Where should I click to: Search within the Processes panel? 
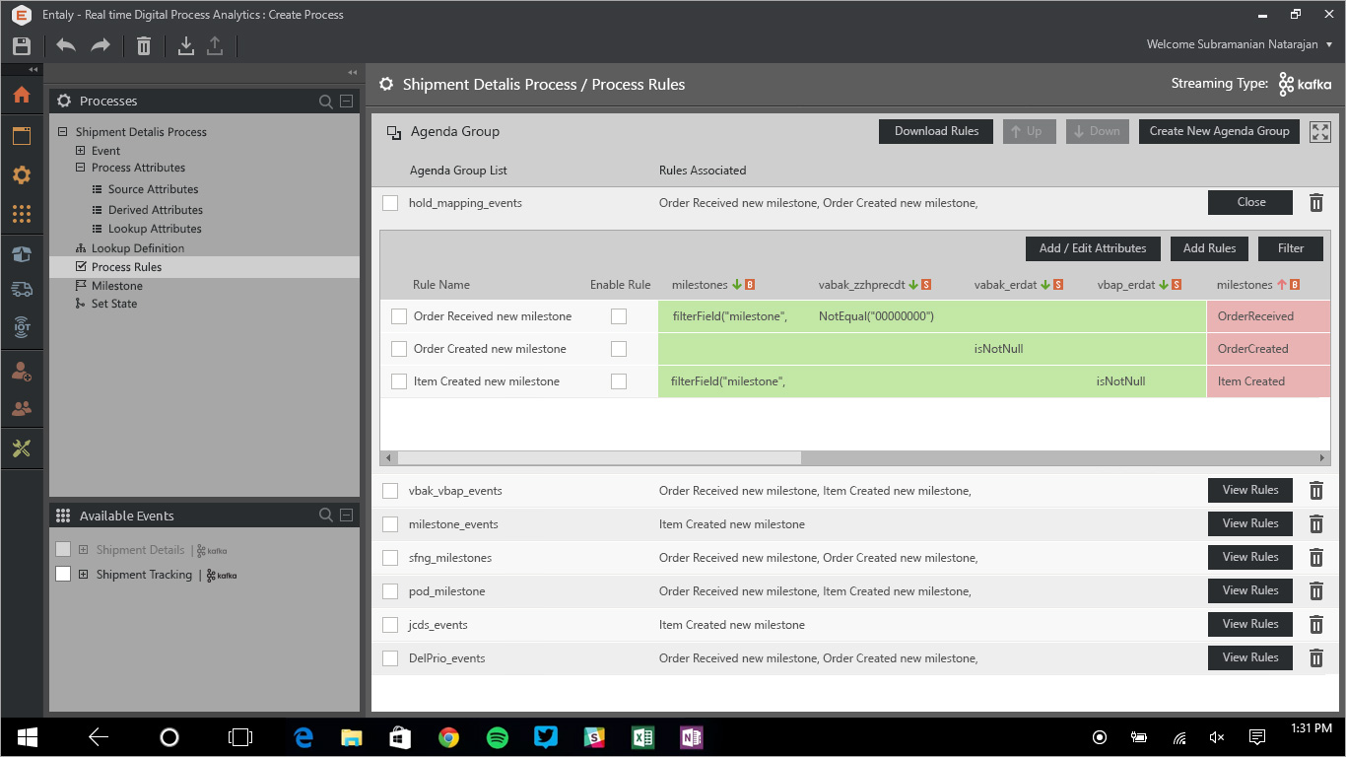point(326,102)
